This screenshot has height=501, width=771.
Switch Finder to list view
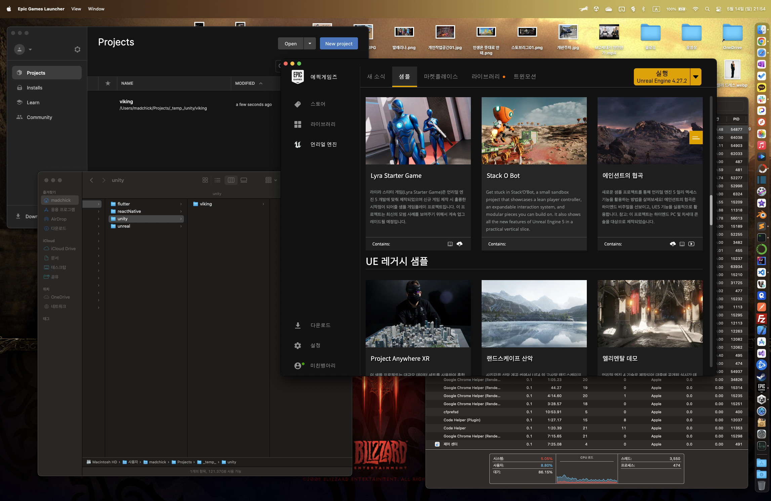217,180
